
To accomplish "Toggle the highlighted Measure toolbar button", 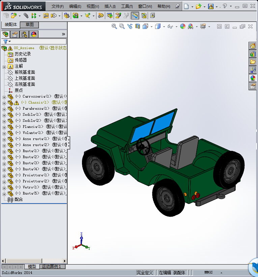I will pyautogui.click(x=135, y=16).
